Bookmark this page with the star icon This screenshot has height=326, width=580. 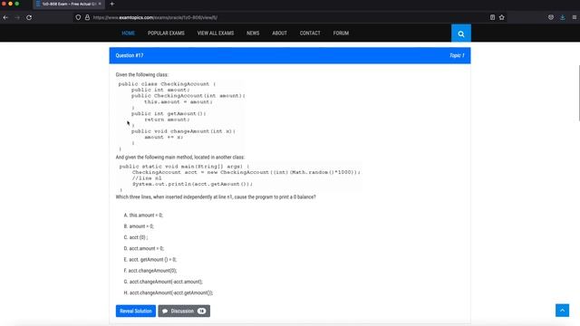click(501, 17)
